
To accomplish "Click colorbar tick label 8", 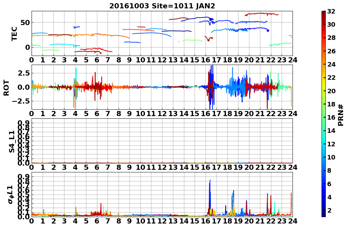I will click(329, 170).
